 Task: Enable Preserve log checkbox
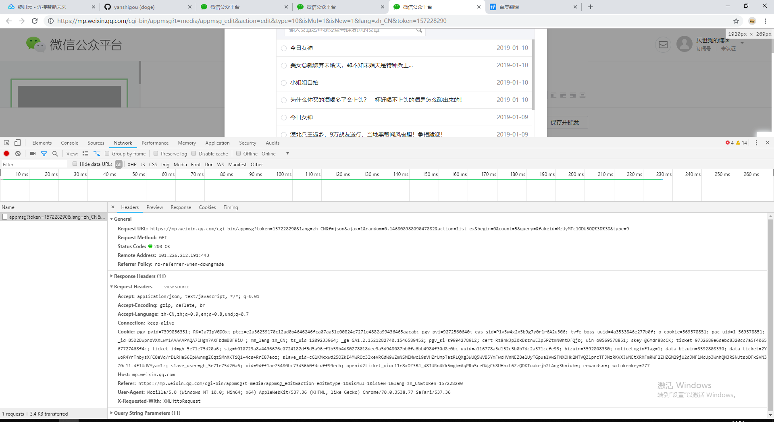156,153
